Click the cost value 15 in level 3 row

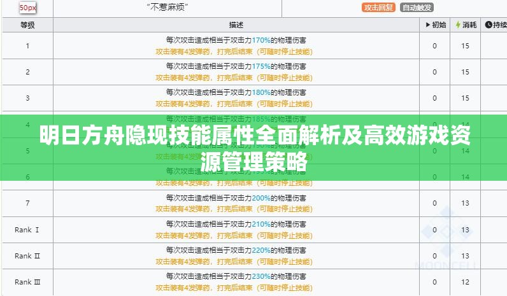tap(465, 98)
